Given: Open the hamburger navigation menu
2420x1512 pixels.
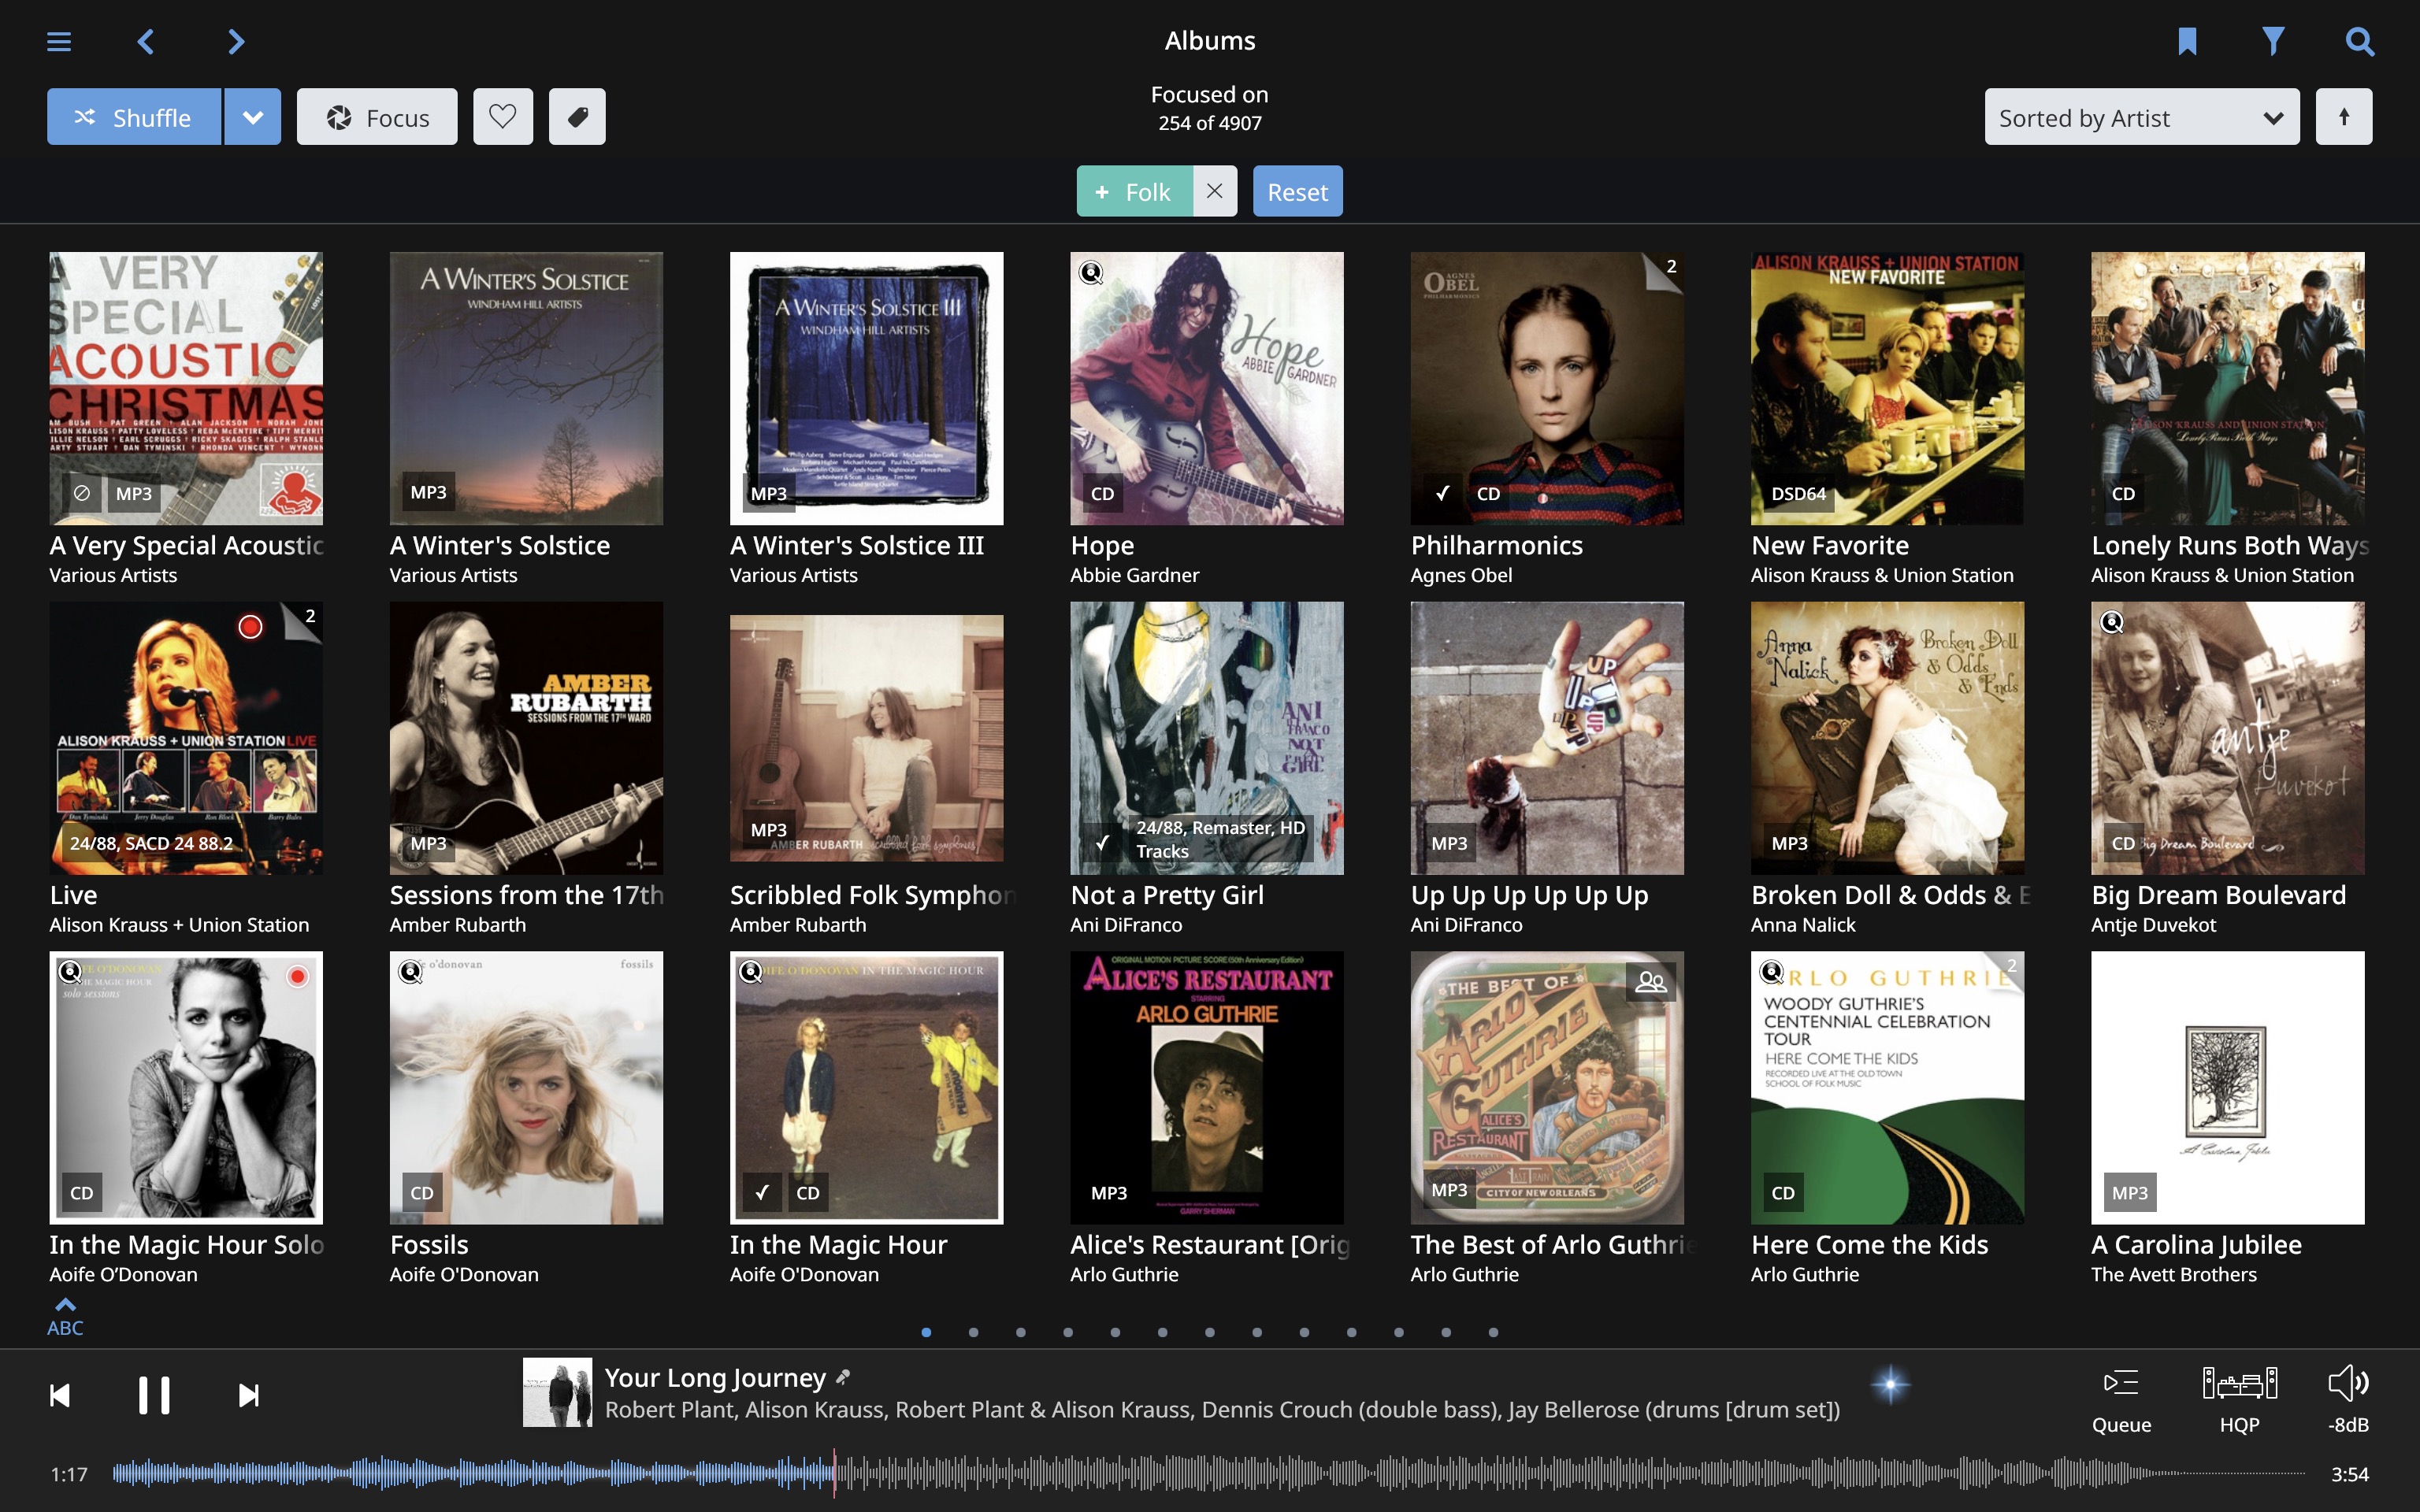Looking at the screenshot, I should tap(59, 41).
